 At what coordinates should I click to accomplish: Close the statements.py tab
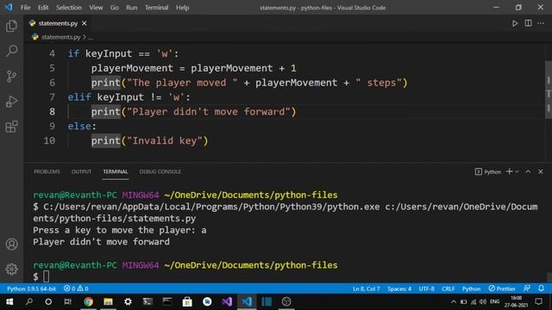click(x=85, y=23)
